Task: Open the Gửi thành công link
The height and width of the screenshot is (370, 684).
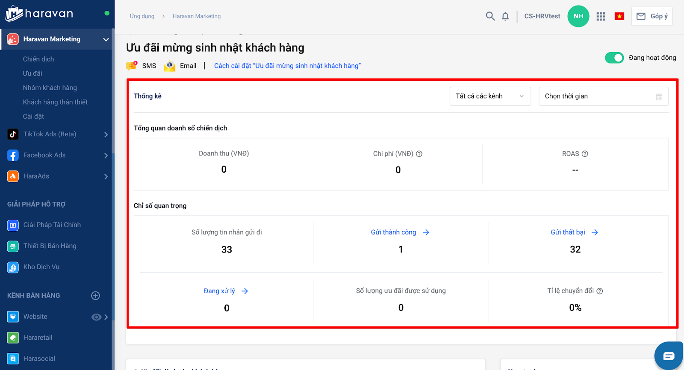Action: coord(400,232)
